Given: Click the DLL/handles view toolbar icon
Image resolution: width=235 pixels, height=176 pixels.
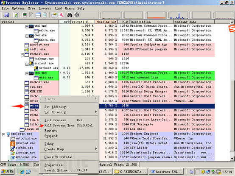Looking at the screenshot, I should coord(45,15).
